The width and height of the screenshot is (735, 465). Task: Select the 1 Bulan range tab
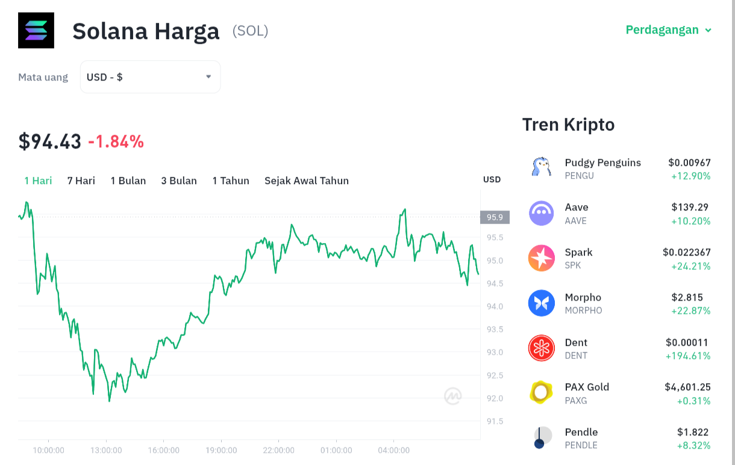pos(128,180)
